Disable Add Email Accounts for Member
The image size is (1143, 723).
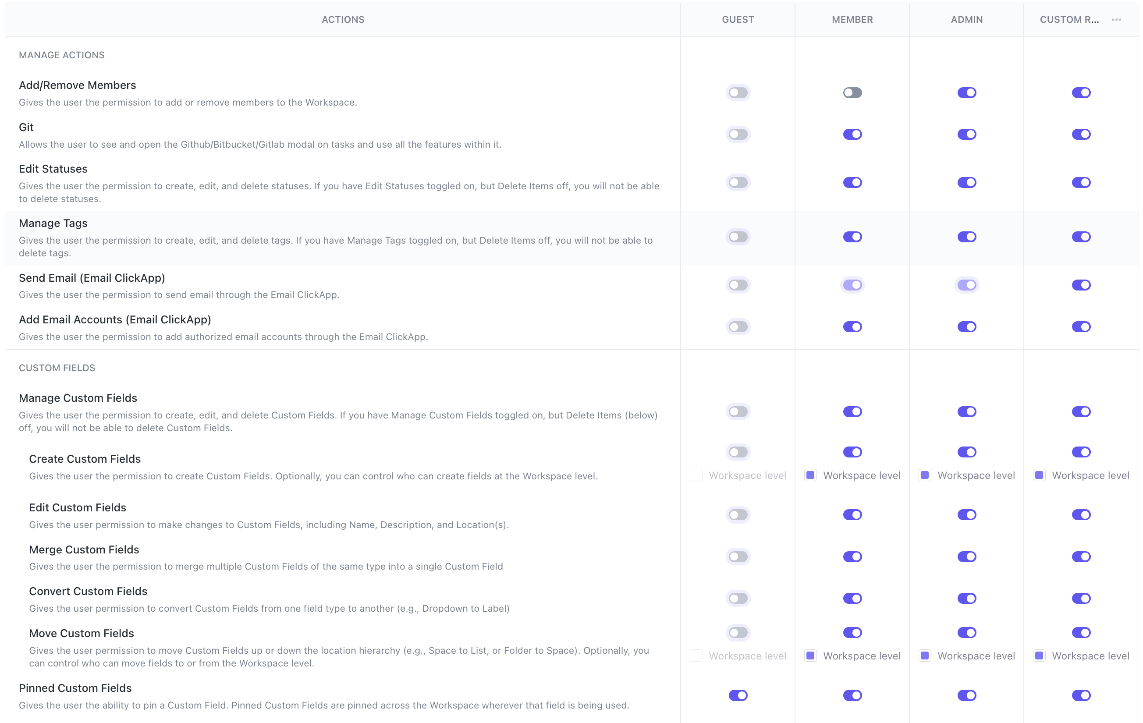tap(852, 326)
